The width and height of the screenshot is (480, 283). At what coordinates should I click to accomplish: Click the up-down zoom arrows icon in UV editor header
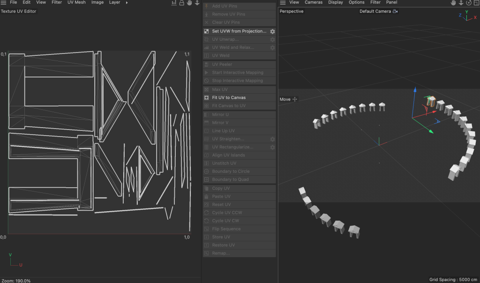point(197,3)
